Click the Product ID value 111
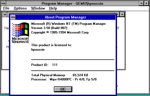 [x=55, y=65]
